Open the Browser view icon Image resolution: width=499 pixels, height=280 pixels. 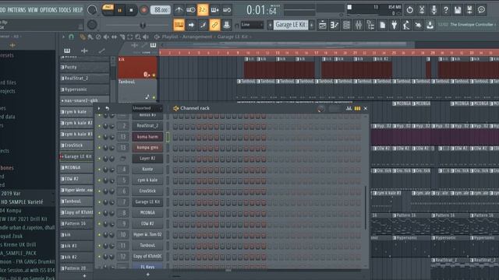pos(370,25)
